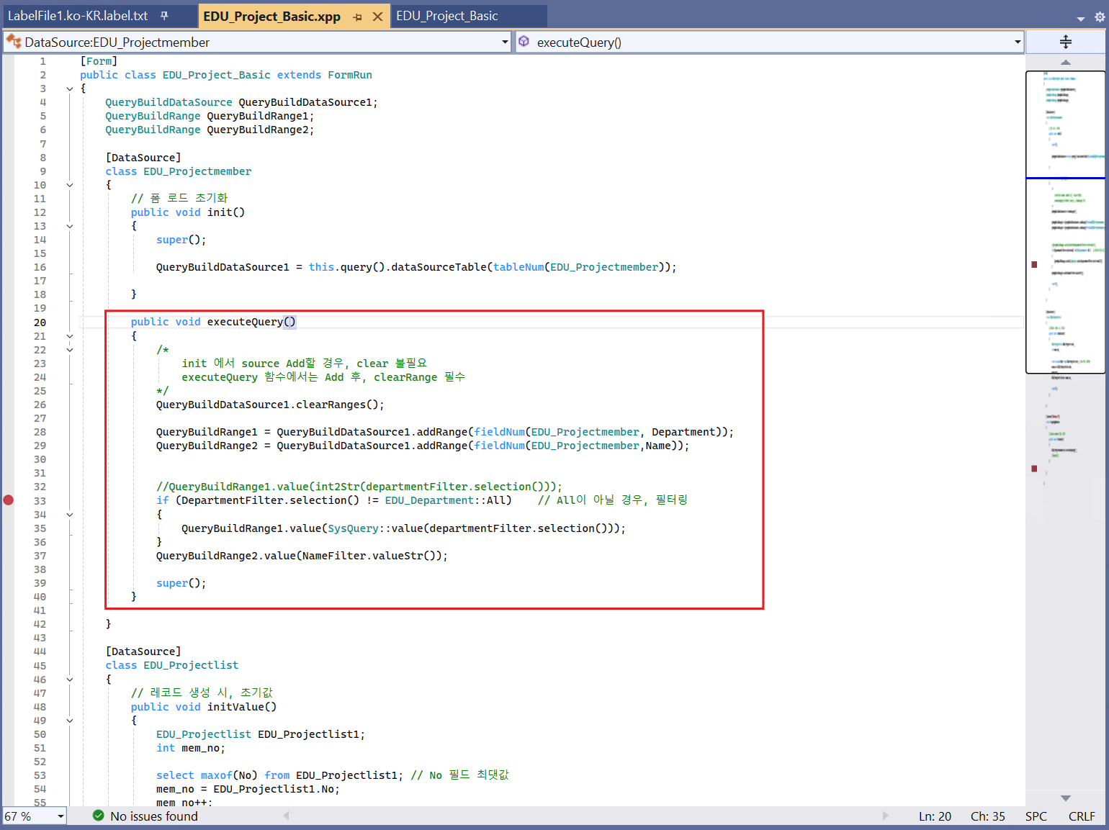
Task: Click executeQuery method name on line 20
Action: pyautogui.click(x=245, y=322)
